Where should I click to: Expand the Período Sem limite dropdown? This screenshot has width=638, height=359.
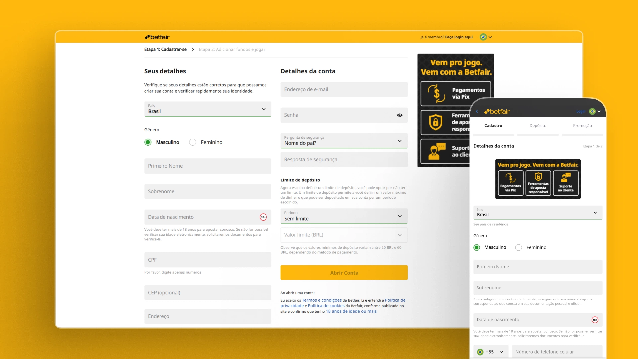[x=344, y=216]
